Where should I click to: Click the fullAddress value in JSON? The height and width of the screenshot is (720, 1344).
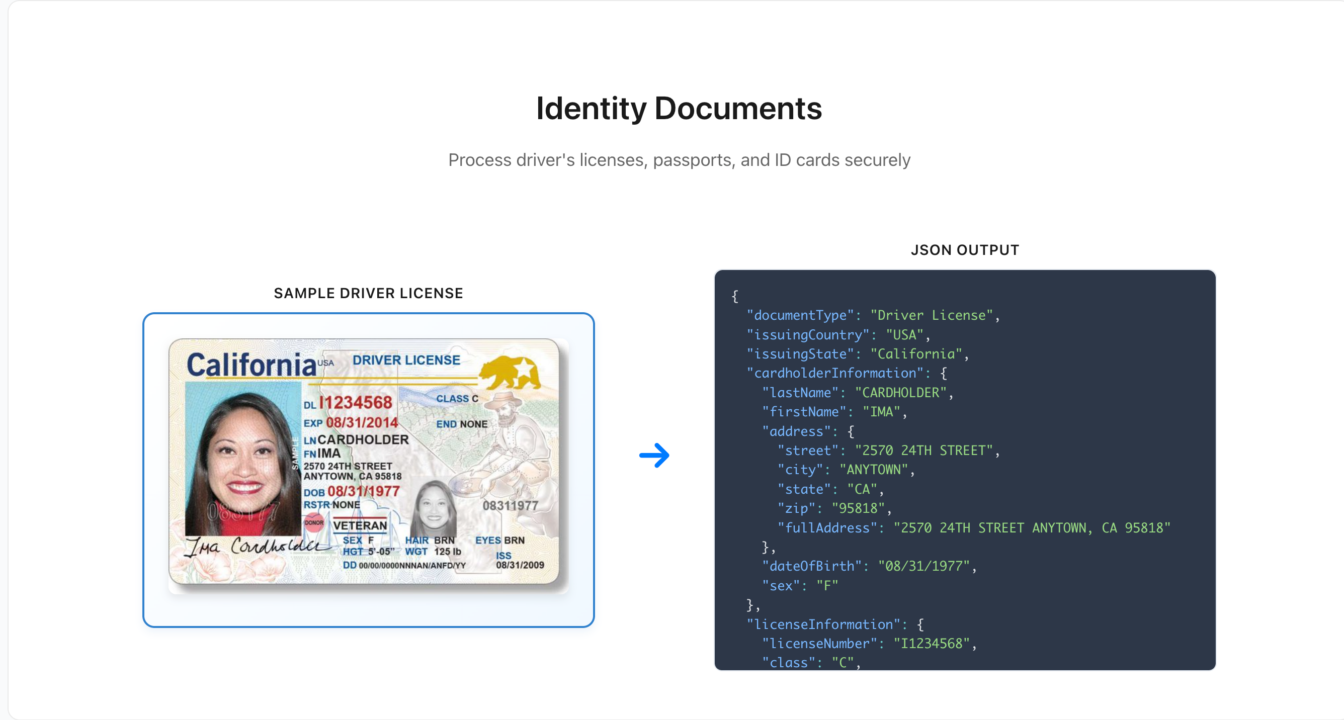tap(1031, 527)
